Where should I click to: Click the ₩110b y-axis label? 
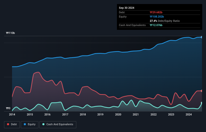pyautogui.click(x=10, y=33)
